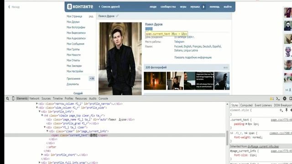Expand the profile_full_info_wrap div node
Viewport: 292px width, 164px height.
(40, 162)
